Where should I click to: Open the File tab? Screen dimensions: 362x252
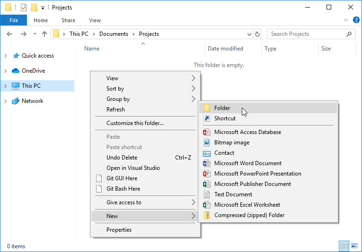[x=14, y=20]
